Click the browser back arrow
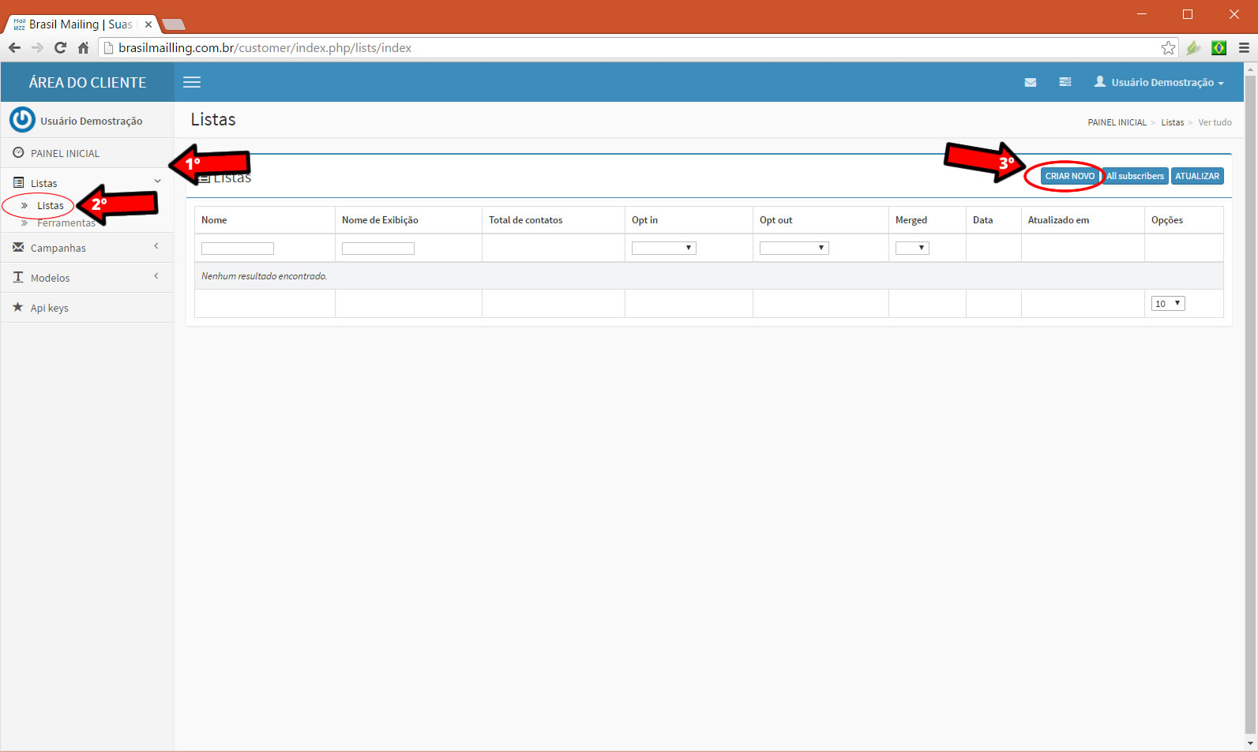The height and width of the screenshot is (752, 1258). (x=14, y=47)
